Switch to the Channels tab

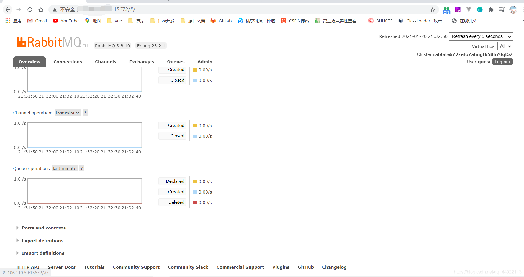coord(106,62)
